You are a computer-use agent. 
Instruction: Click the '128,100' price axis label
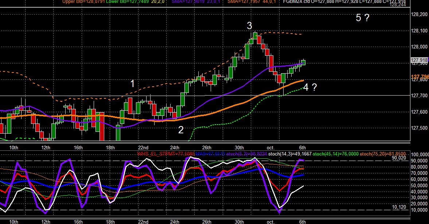tap(419, 31)
